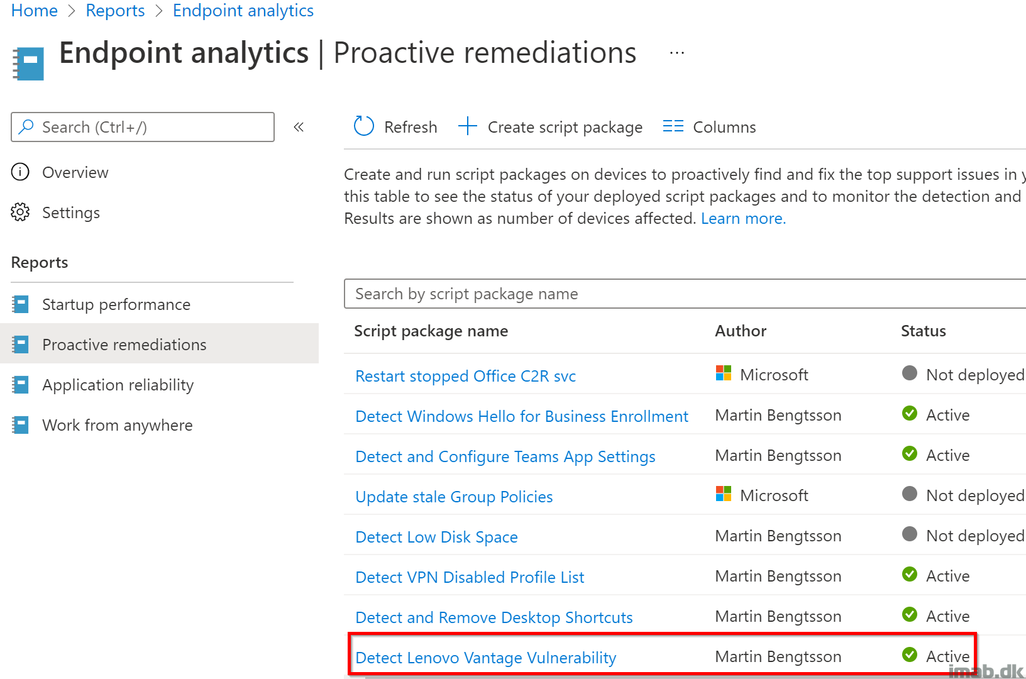Sort by Author column header
The width and height of the screenshot is (1026, 679).
741,331
